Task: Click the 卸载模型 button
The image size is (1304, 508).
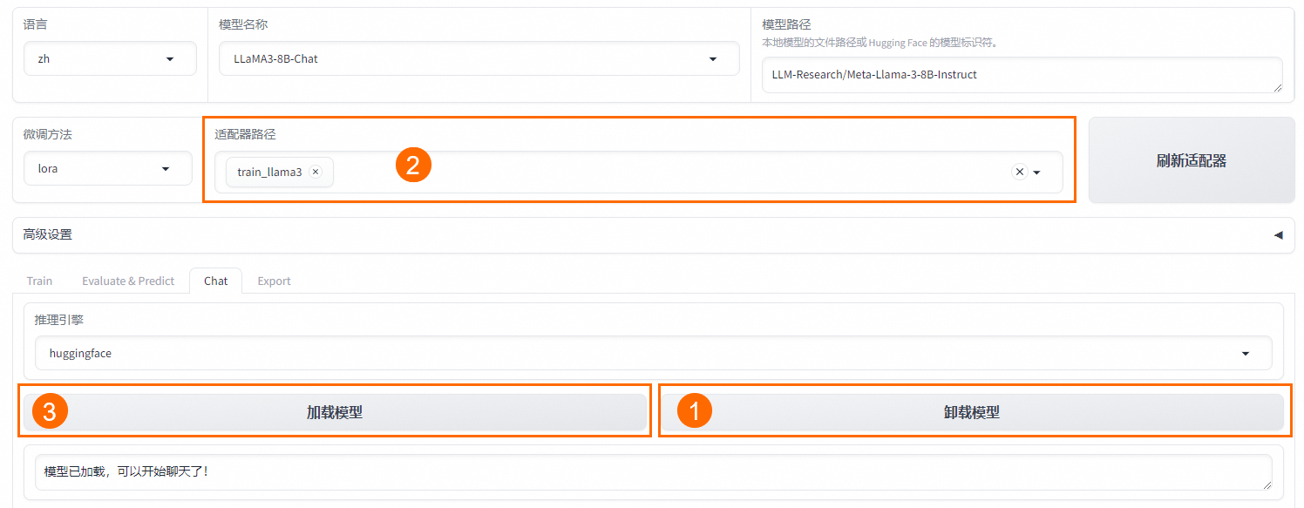Action: pyautogui.click(x=973, y=412)
